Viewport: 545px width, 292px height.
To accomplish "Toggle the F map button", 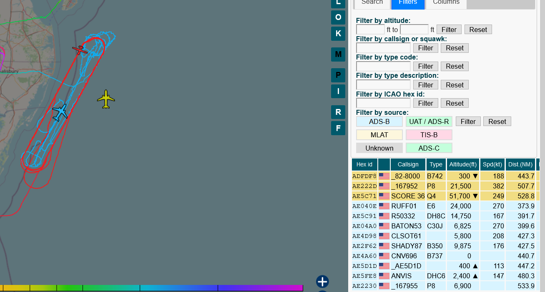I will (338, 128).
